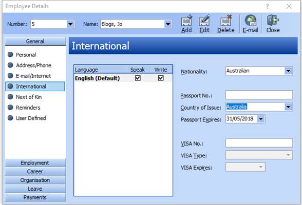The width and height of the screenshot is (302, 205).
Task: Expand the Nationality dropdown
Action: click(x=288, y=71)
